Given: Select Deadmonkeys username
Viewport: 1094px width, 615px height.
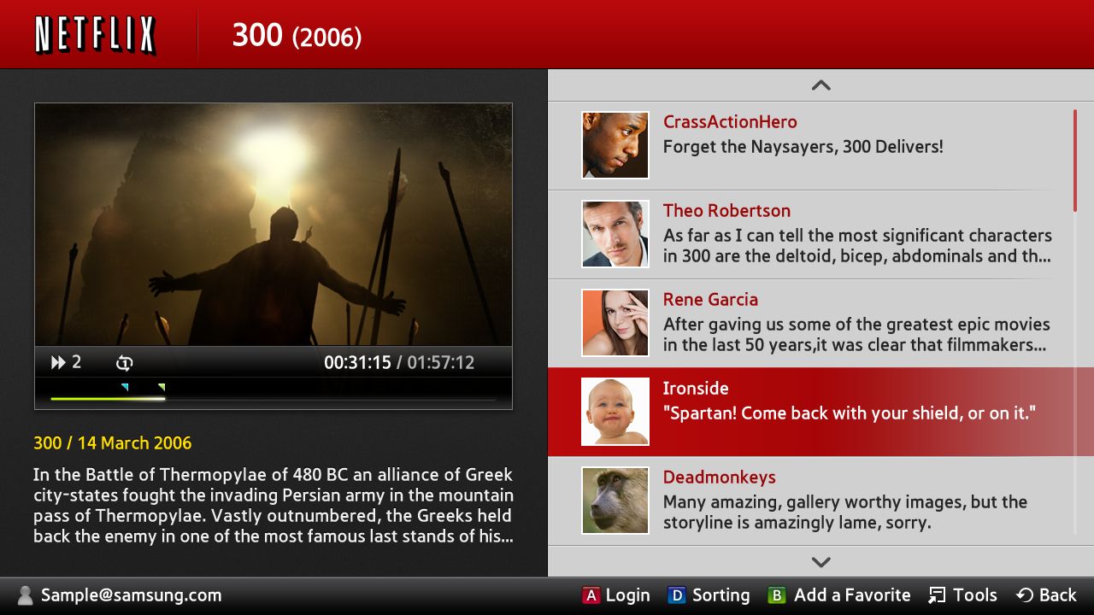Looking at the screenshot, I should tap(720, 477).
